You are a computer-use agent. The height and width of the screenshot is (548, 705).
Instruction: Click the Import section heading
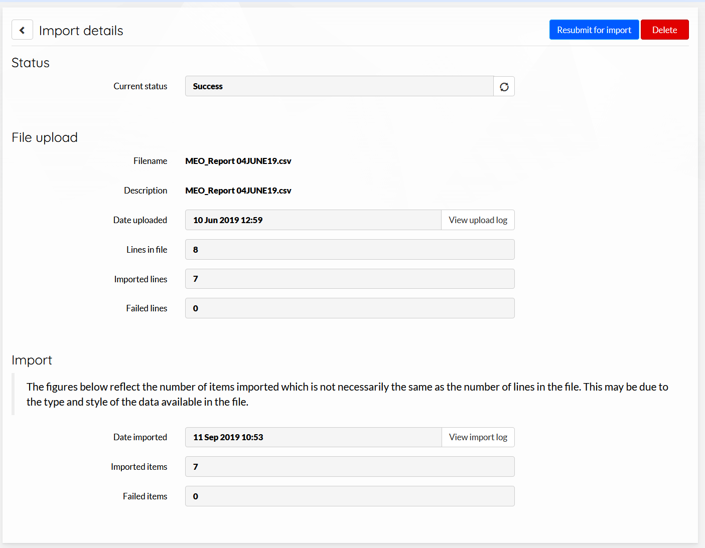click(32, 360)
